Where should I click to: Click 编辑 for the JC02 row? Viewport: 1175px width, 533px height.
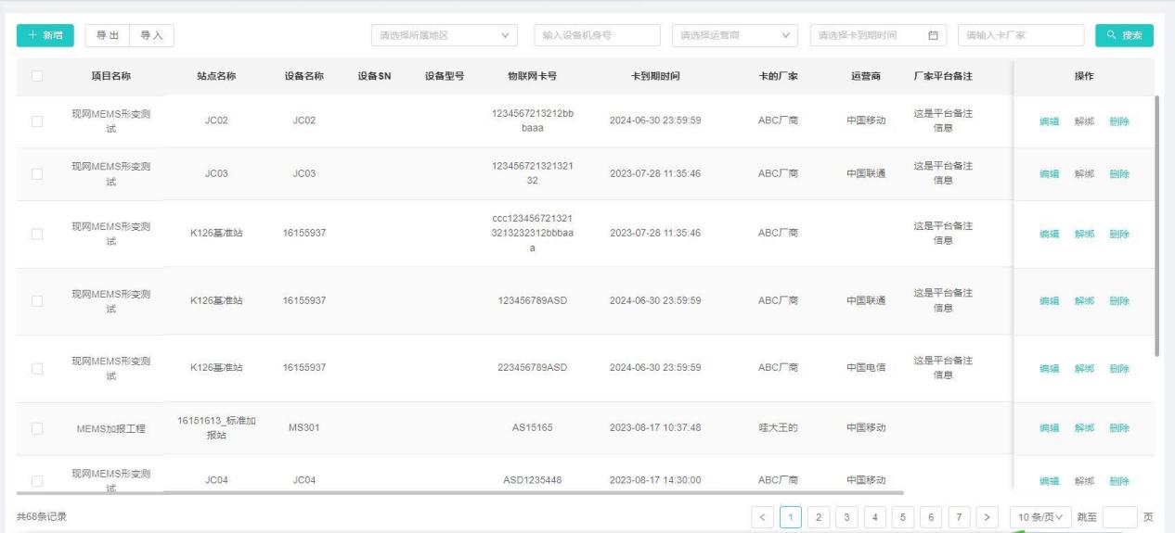[1049, 121]
